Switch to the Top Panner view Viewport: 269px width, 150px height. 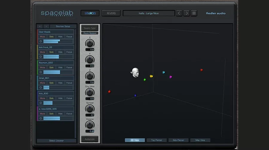pos(156,140)
